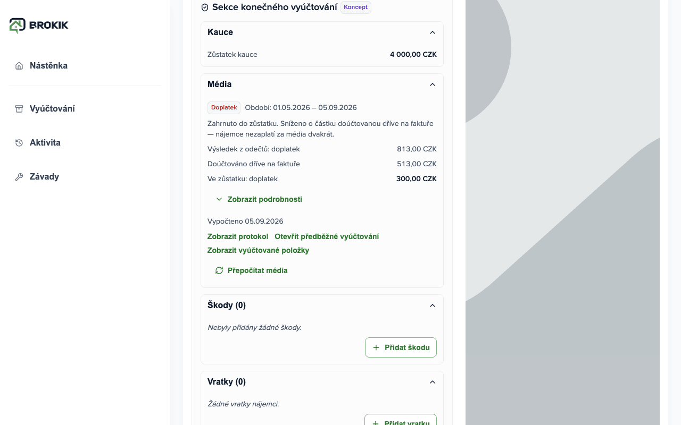
Task: Collapse the Média section chevron
Action: point(433,84)
